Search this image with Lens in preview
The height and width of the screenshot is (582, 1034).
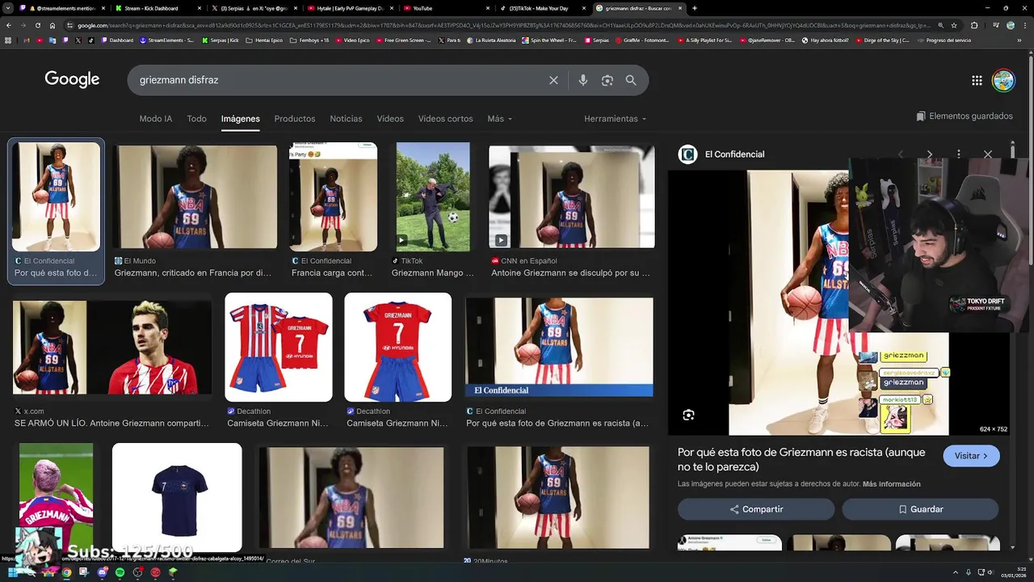[x=688, y=415]
